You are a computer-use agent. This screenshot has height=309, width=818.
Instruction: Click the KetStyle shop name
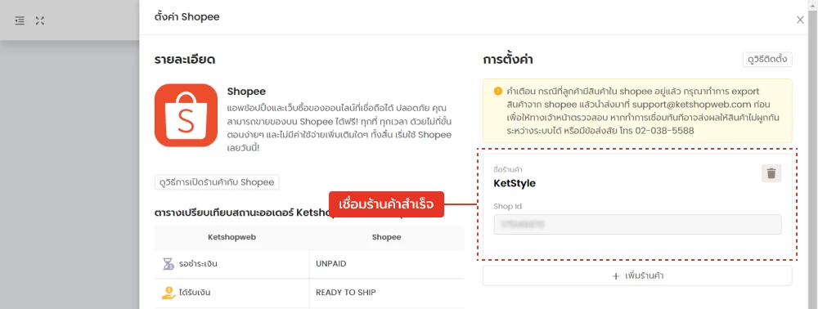pos(515,183)
